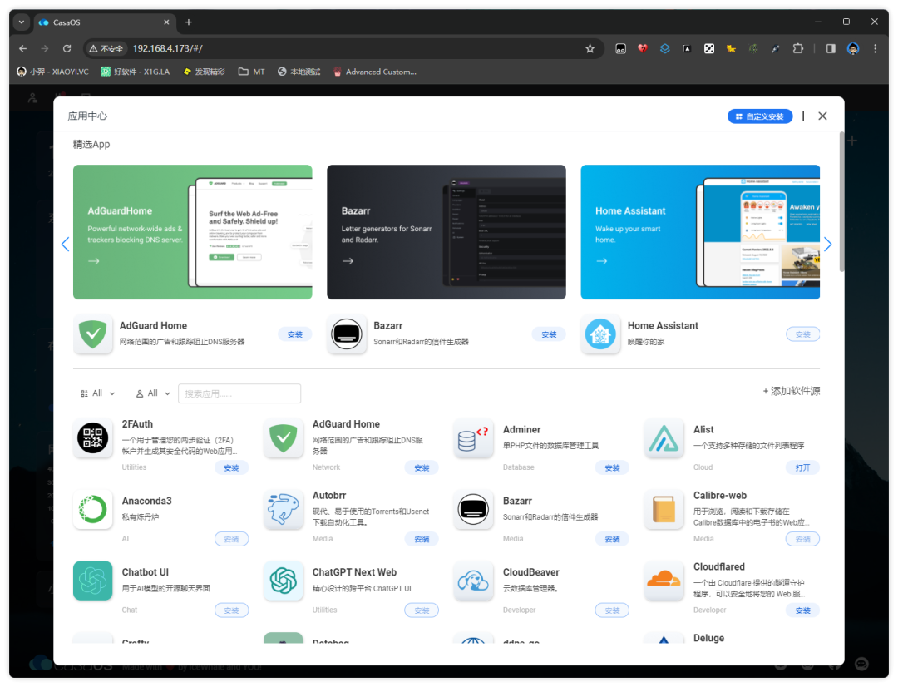The height and width of the screenshot is (687, 898).
Task: Open the AdGuard Home icon in the app grid
Action: [283, 438]
